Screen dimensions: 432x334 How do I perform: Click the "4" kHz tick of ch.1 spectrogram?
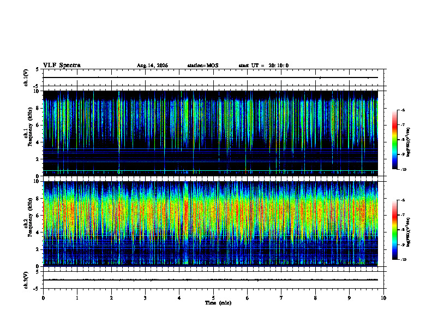[38, 142]
